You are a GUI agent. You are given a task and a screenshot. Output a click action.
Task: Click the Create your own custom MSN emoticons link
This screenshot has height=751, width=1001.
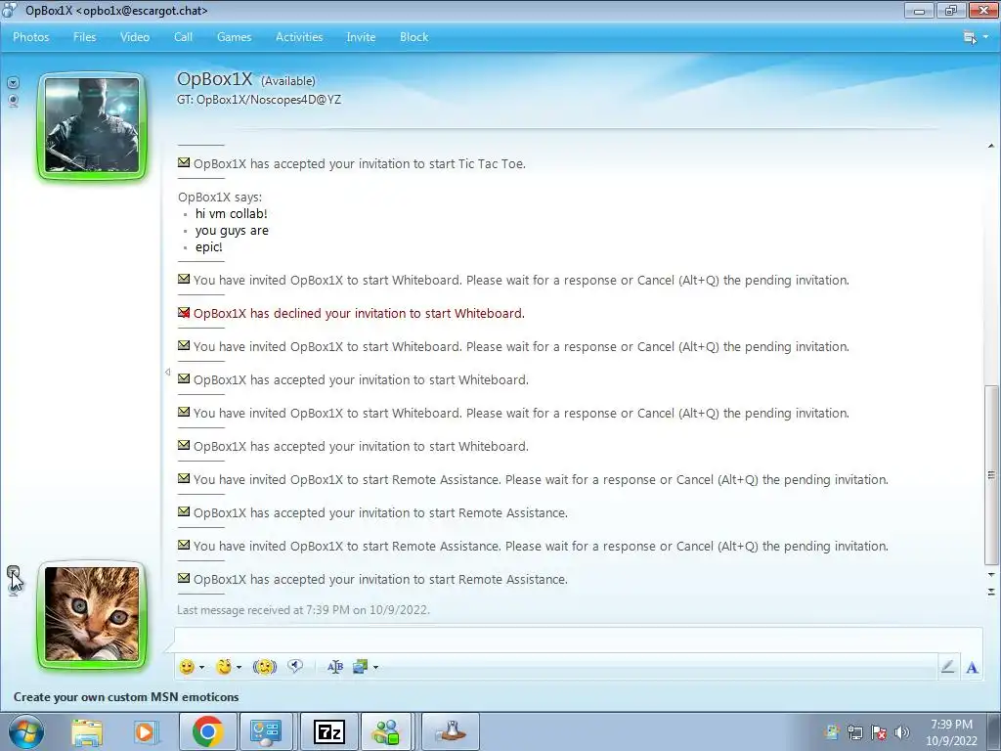[x=126, y=696]
